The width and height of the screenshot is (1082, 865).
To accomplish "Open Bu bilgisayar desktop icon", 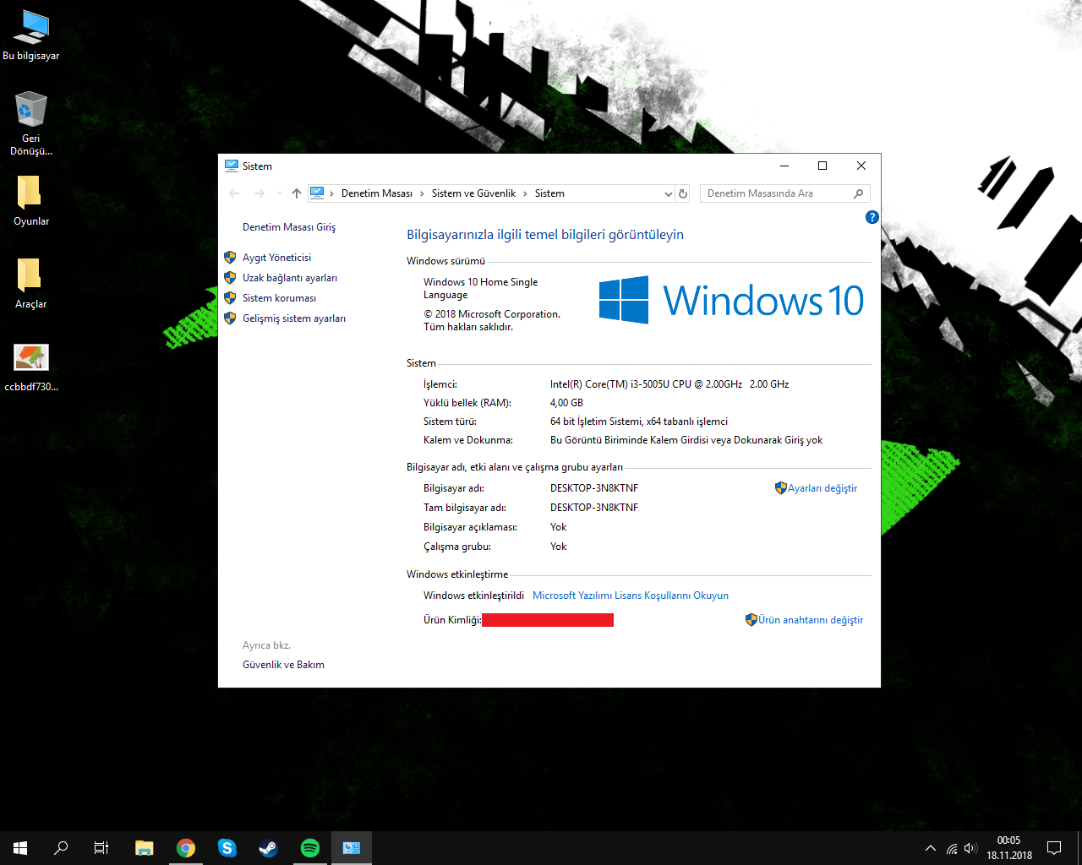I will pos(31,35).
